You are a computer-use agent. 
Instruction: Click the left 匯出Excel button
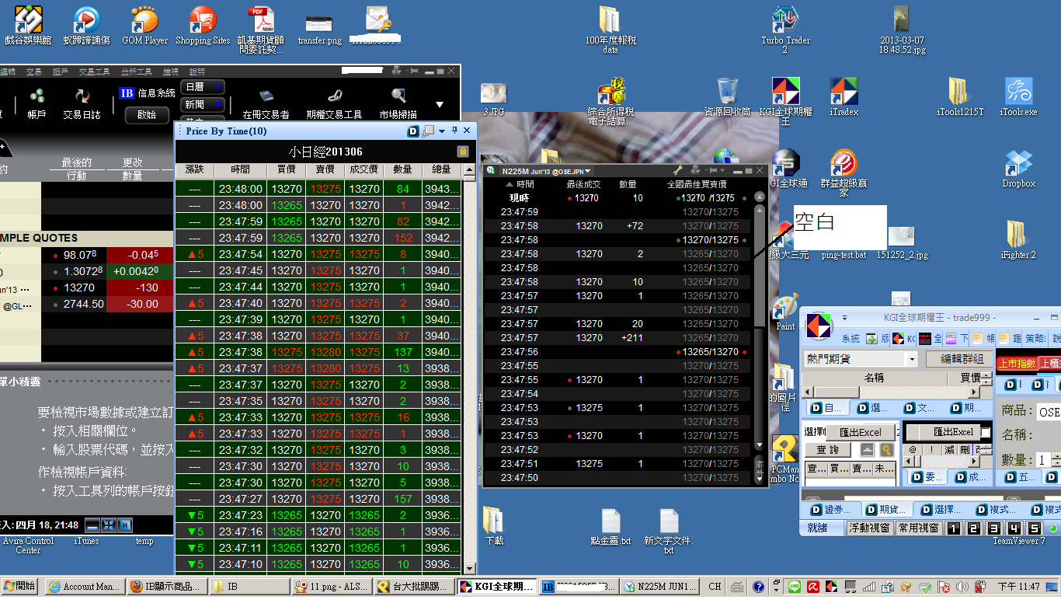[859, 432]
